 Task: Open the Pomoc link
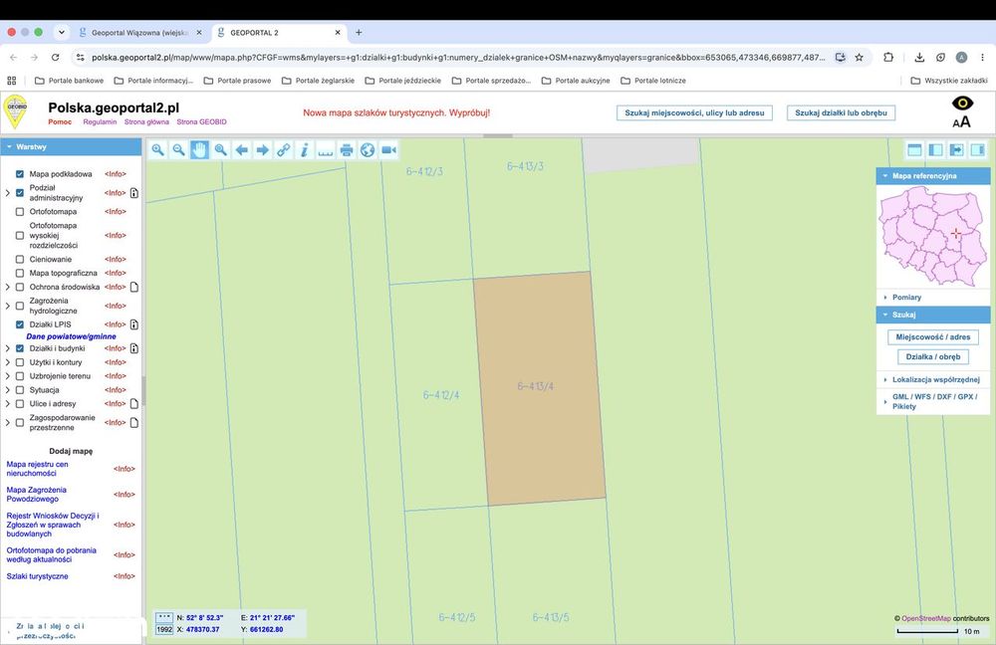click(x=60, y=121)
